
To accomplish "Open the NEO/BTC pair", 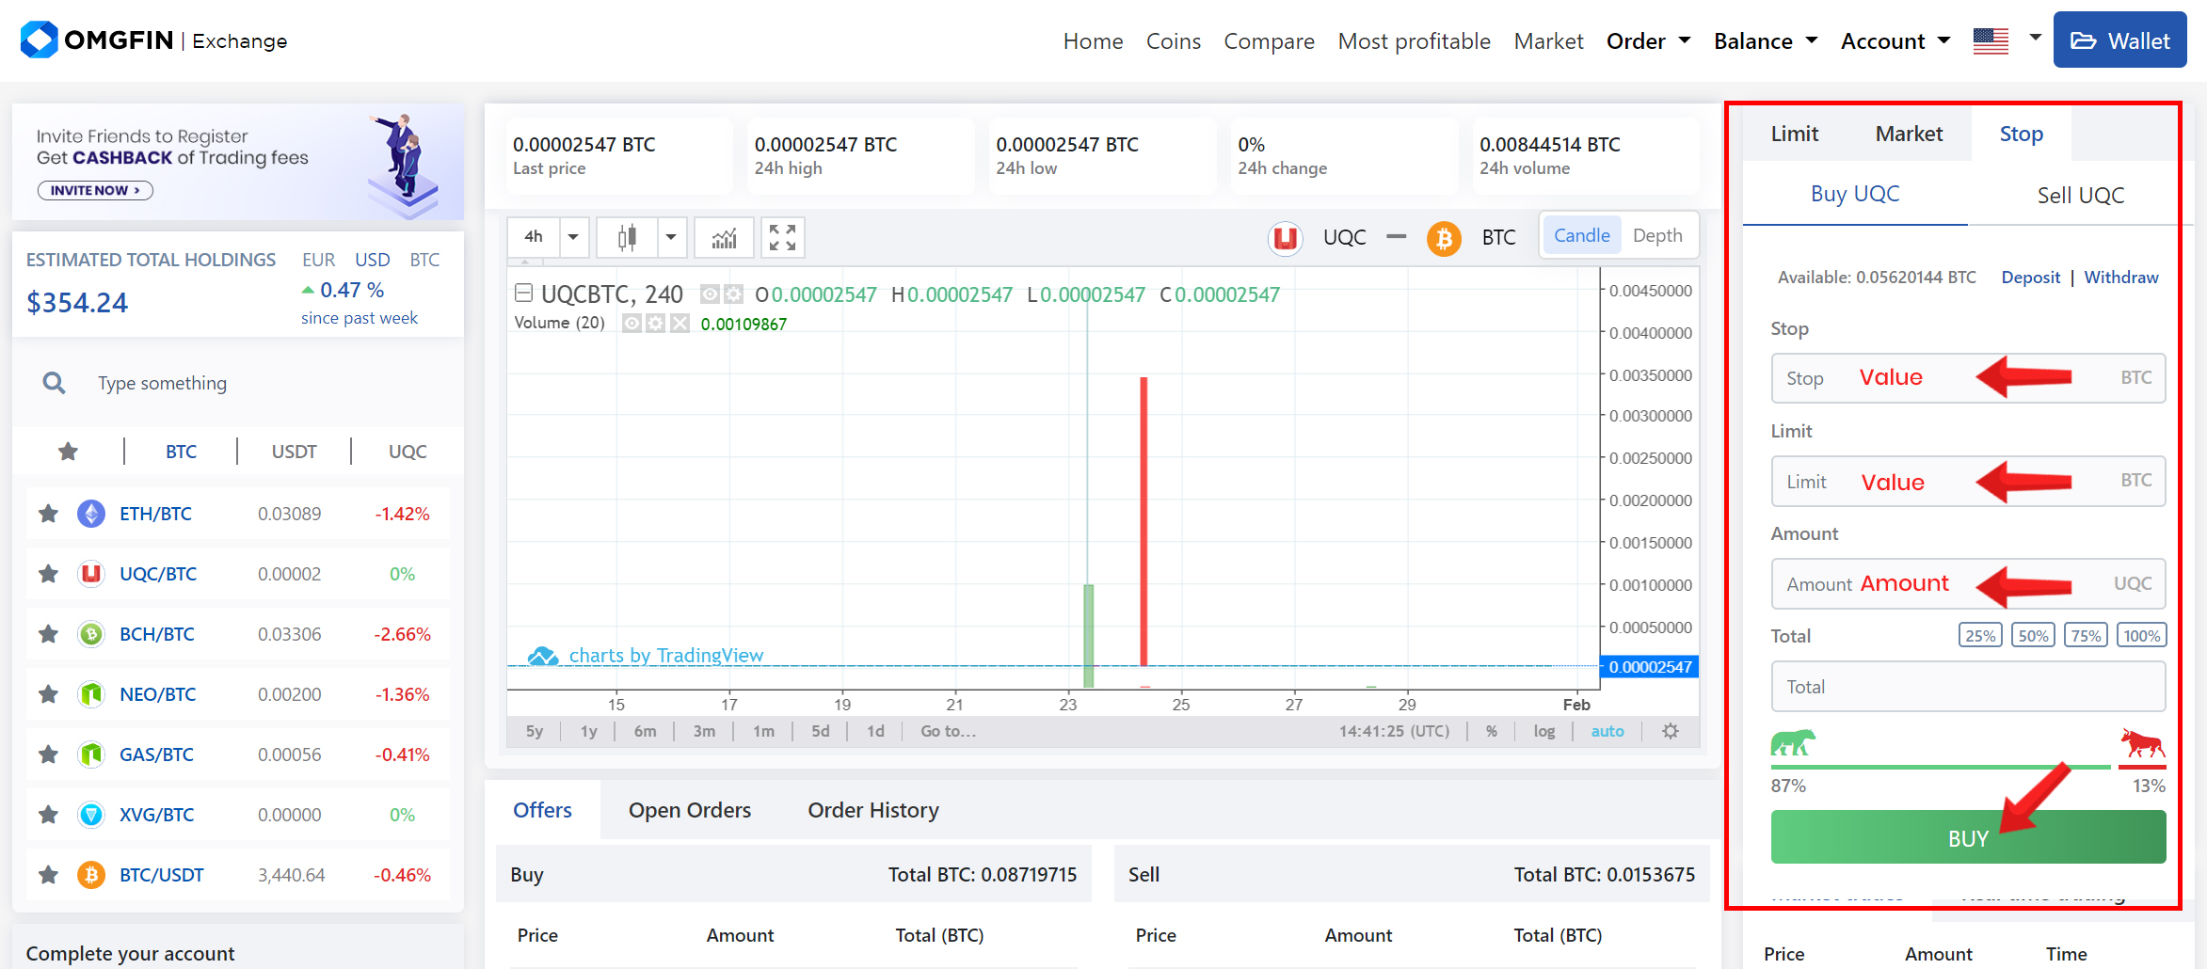I will pyautogui.click(x=157, y=694).
